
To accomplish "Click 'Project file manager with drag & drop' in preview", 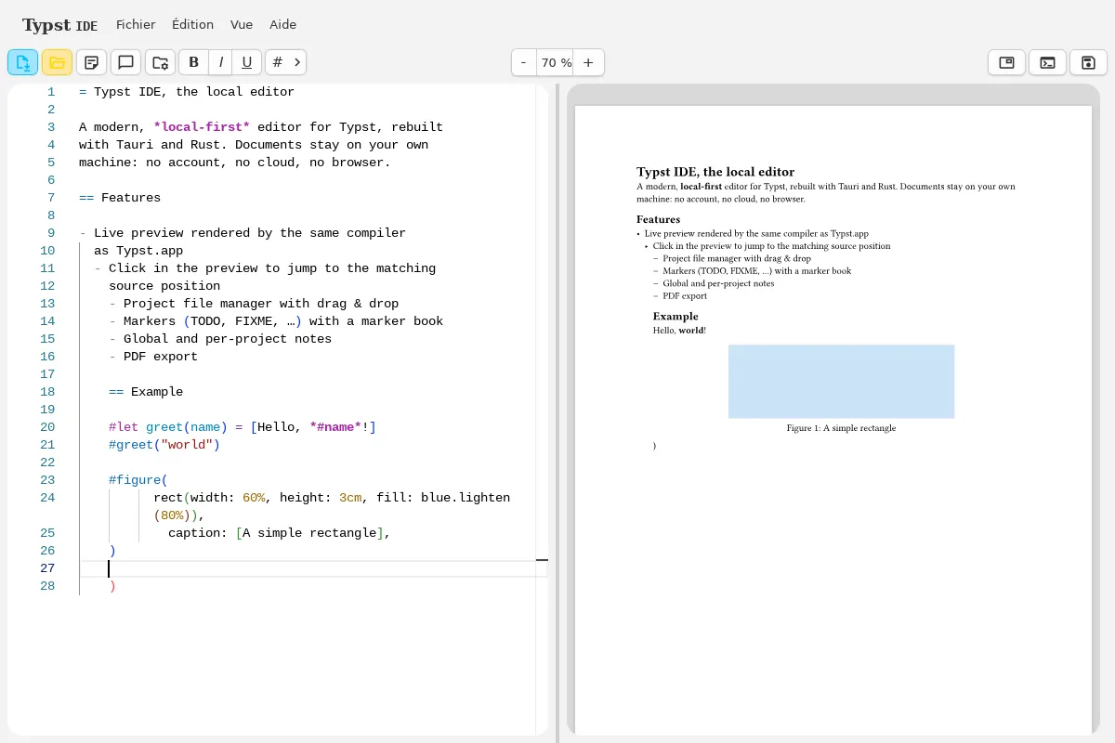I will pyautogui.click(x=737, y=258).
